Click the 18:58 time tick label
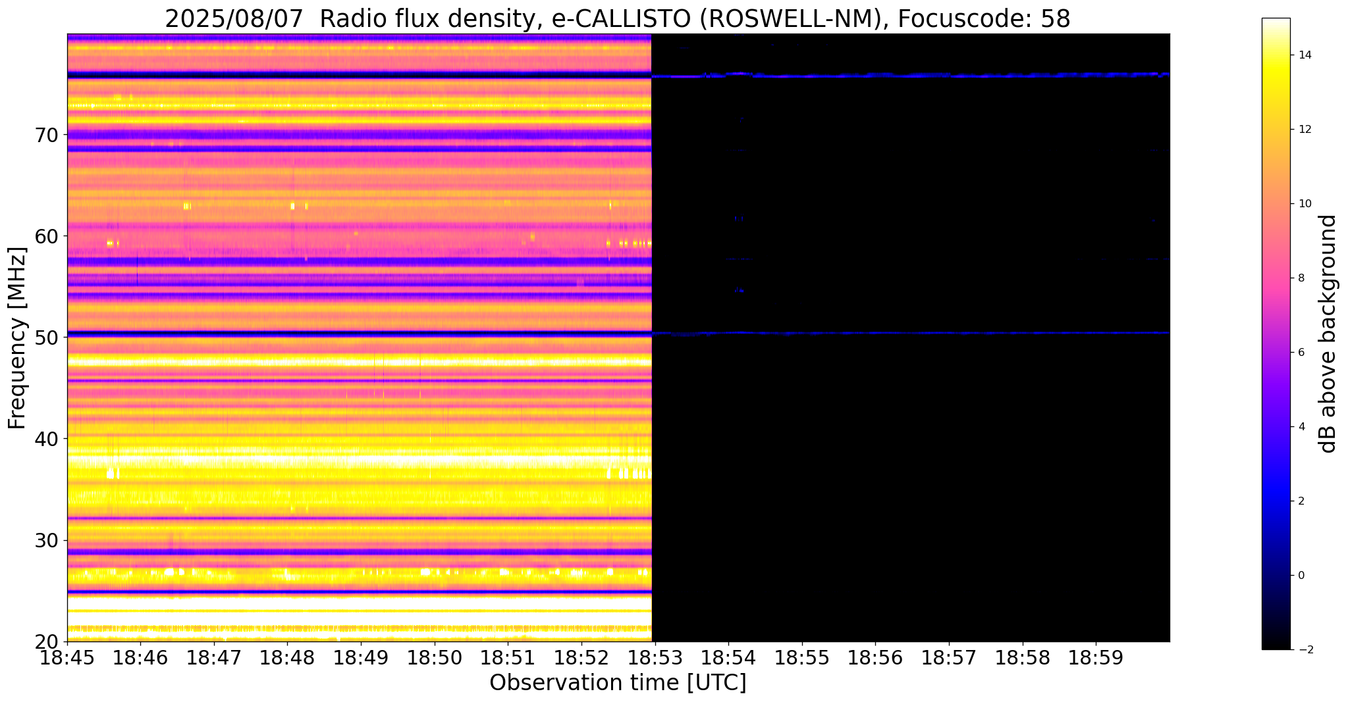Viewport: 1348px width, 702px height. 1022,657
